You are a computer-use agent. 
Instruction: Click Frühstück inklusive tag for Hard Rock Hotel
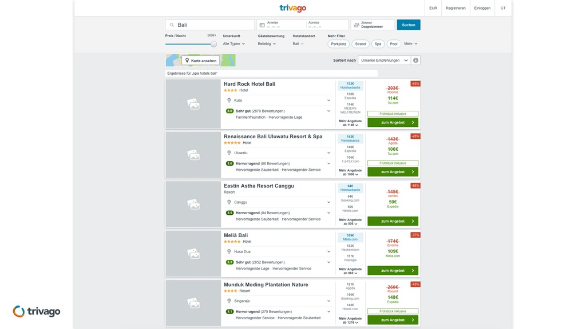[393, 114]
